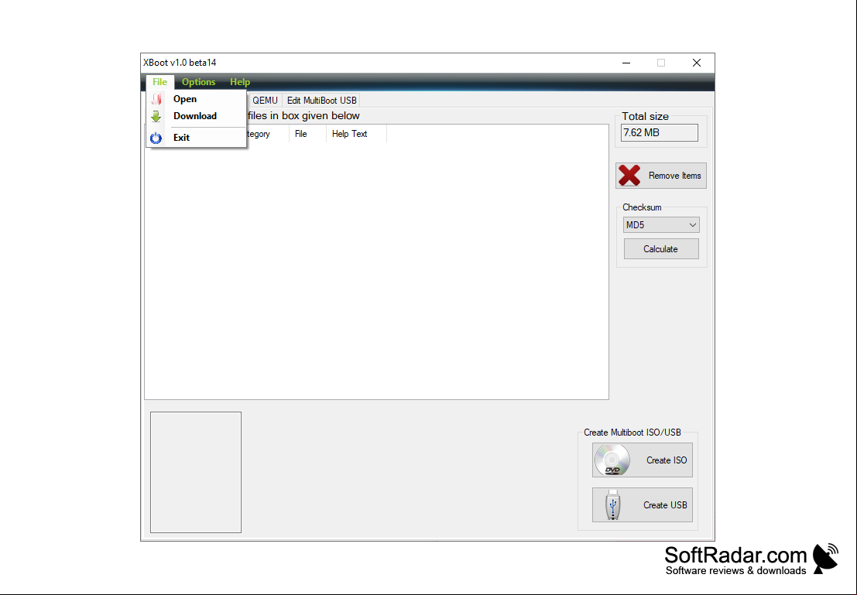Click the DVD disc icon
The image size is (857, 595).
point(612,460)
